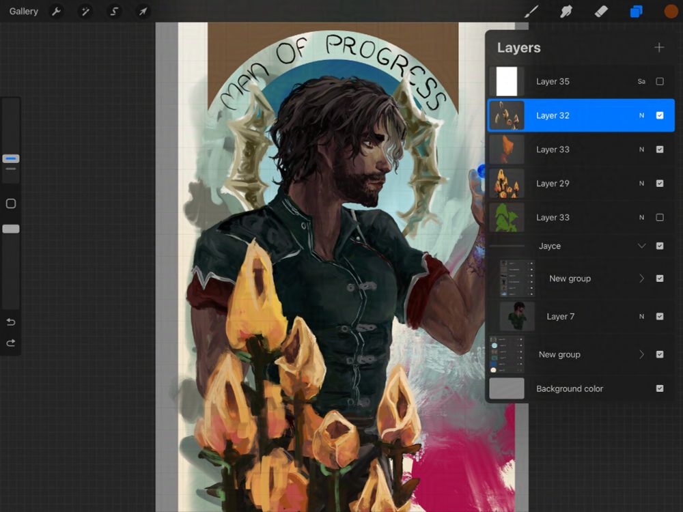Screen dimensions: 683x512
Task: Add a new layer with plus icon
Action: click(659, 48)
